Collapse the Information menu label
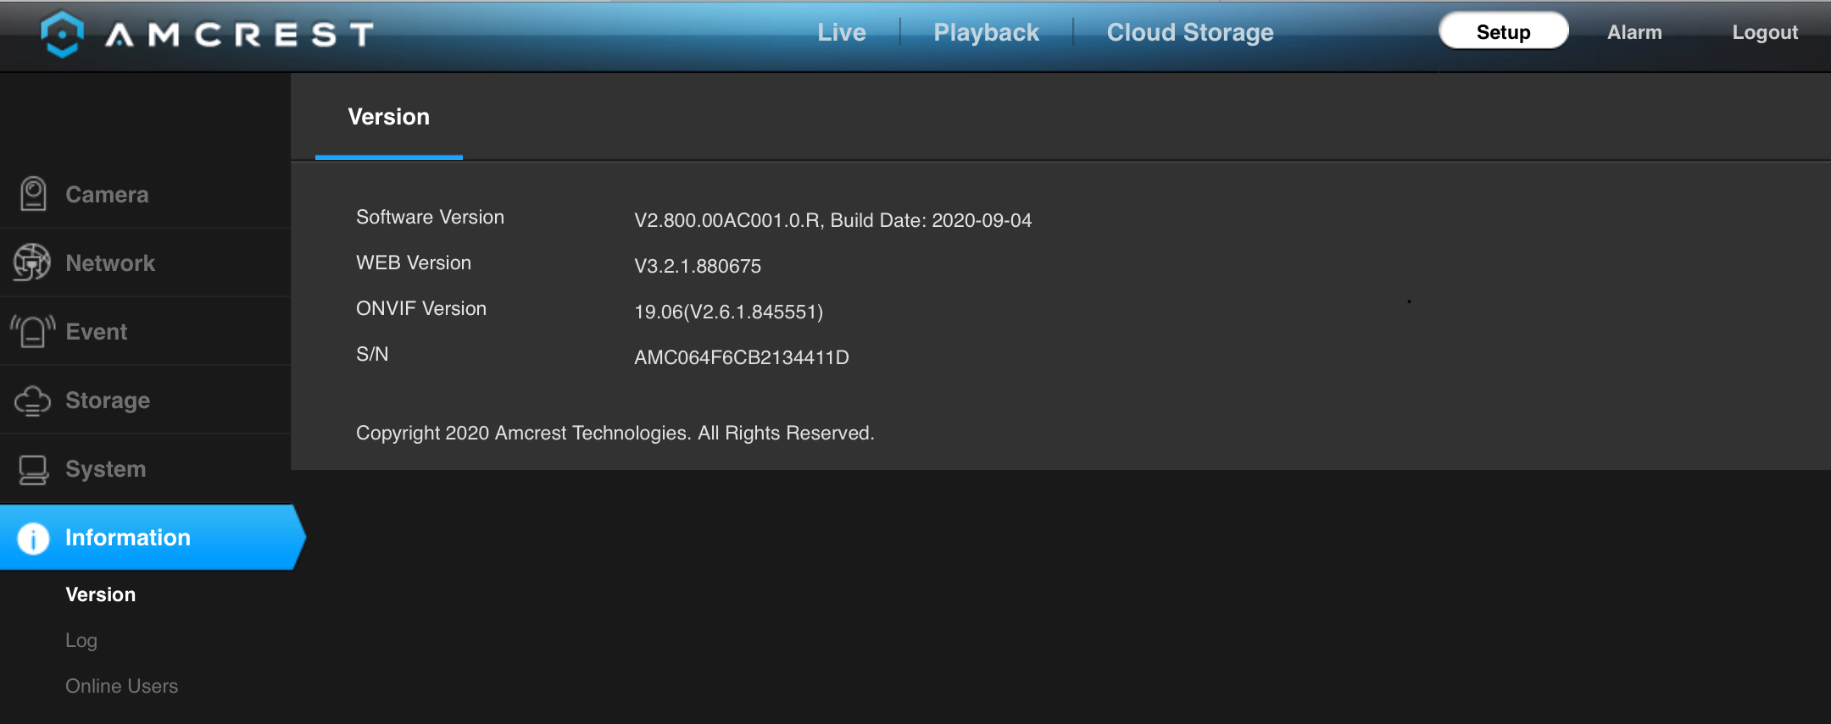The width and height of the screenshot is (1831, 724). pos(128,538)
